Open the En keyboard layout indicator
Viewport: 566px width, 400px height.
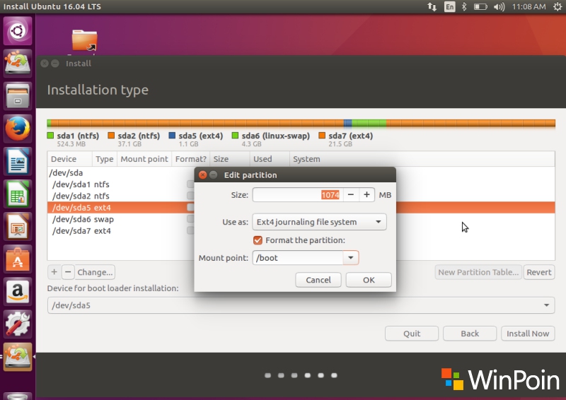coord(449,6)
